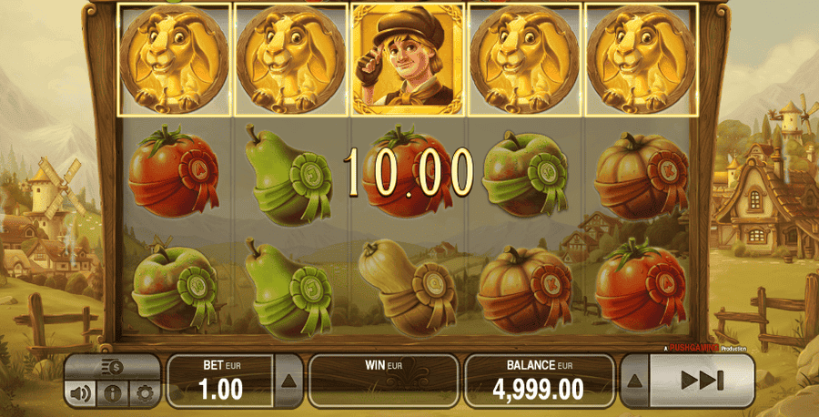This screenshot has height=417, width=819.
Task: Expand the autoplay arrow beside spin
Action: [x=633, y=381]
